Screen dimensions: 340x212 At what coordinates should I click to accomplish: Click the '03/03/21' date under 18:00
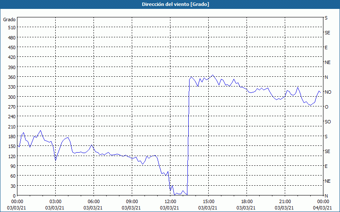point(246,208)
